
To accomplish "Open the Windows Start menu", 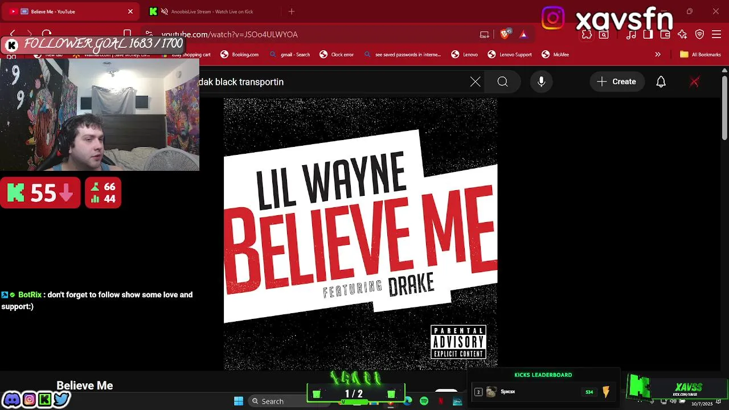I will (x=239, y=401).
